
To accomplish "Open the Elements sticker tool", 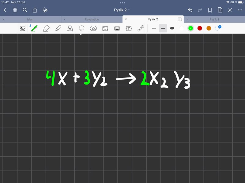I will (x=93, y=28).
